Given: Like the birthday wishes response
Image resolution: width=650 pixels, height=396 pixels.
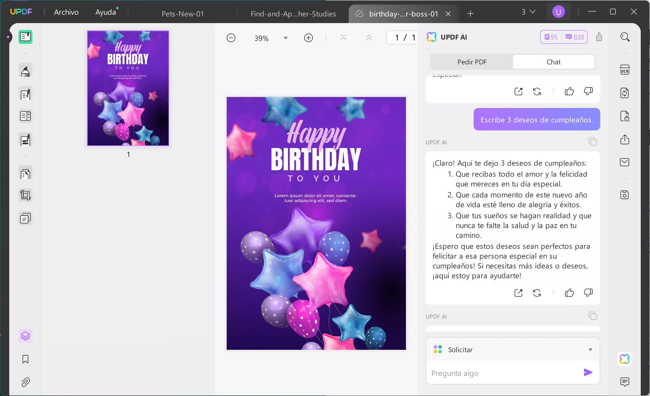Looking at the screenshot, I should click(569, 293).
